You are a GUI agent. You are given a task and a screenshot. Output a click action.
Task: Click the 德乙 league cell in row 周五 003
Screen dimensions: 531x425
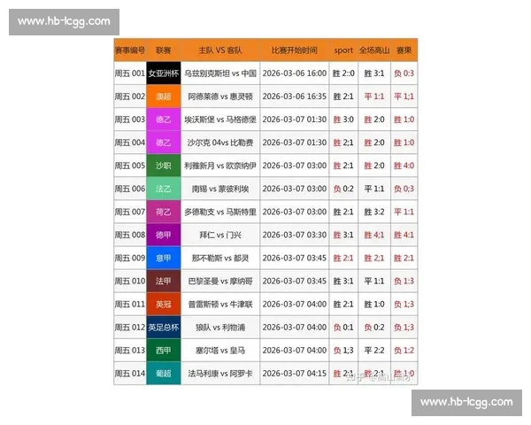(x=164, y=120)
